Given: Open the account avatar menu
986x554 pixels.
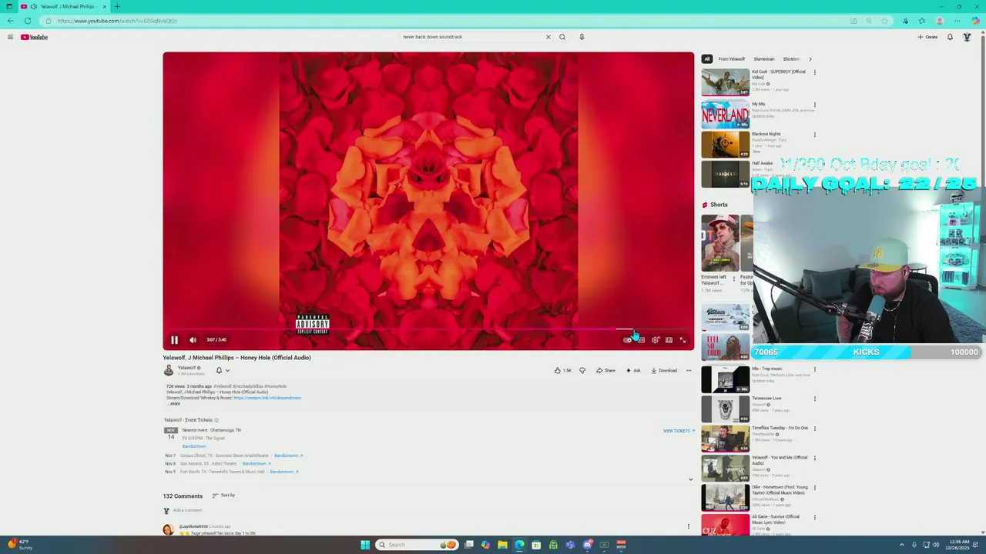Looking at the screenshot, I should point(967,37).
